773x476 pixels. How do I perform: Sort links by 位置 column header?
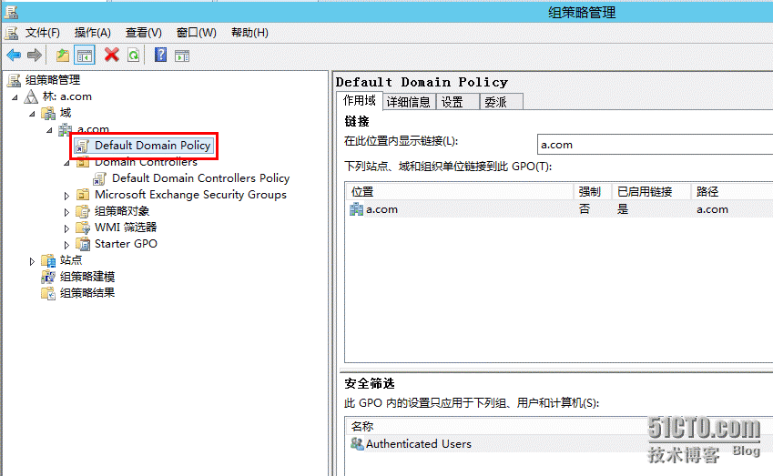[460, 192]
